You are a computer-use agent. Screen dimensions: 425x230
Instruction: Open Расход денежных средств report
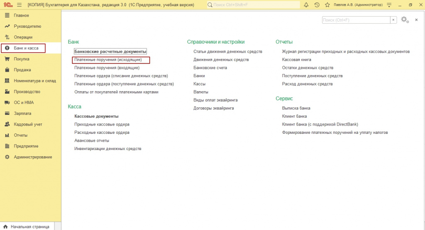click(307, 84)
